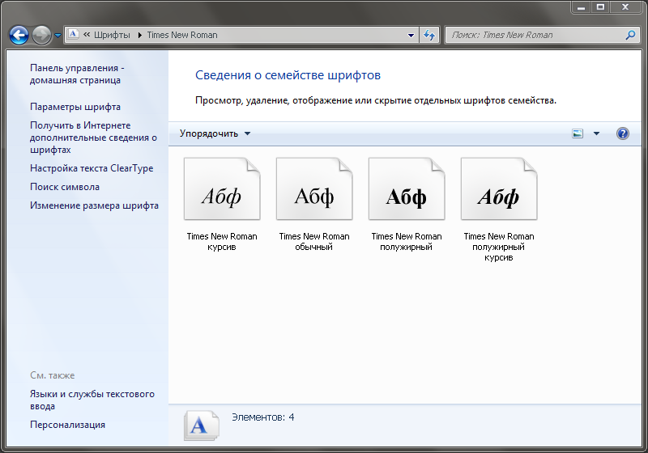
Task: Click the search field for Times New Roman
Action: tap(535, 35)
